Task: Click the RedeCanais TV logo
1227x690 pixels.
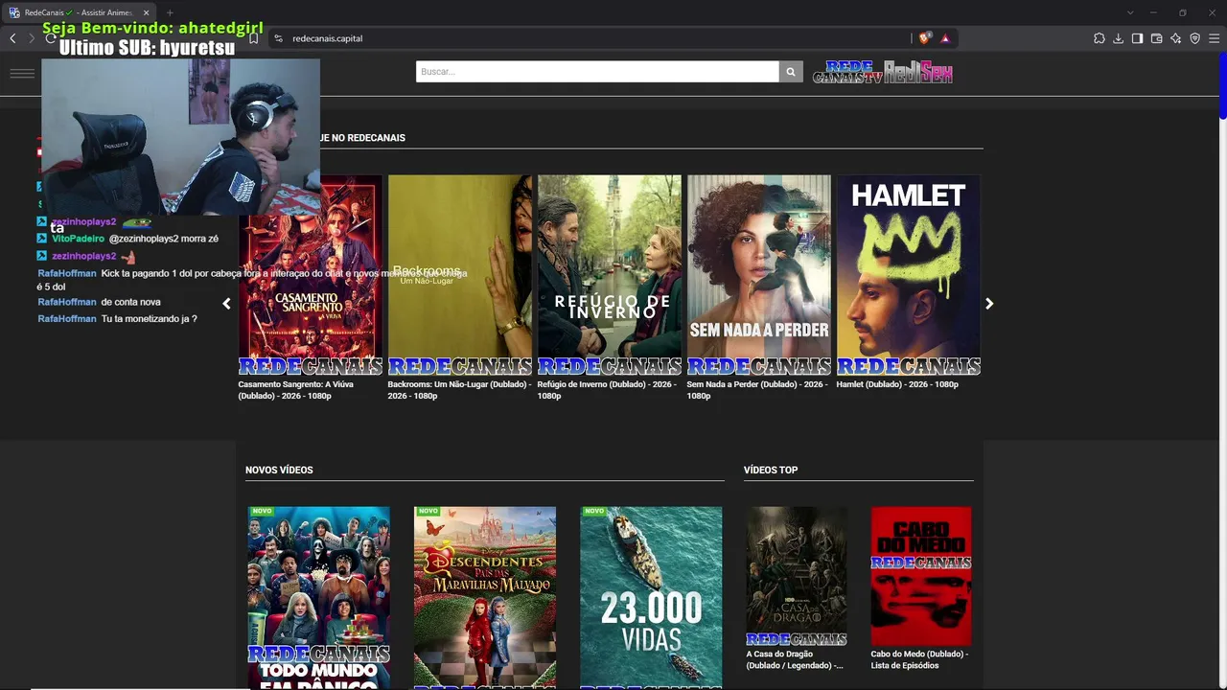Action: (847, 72)
